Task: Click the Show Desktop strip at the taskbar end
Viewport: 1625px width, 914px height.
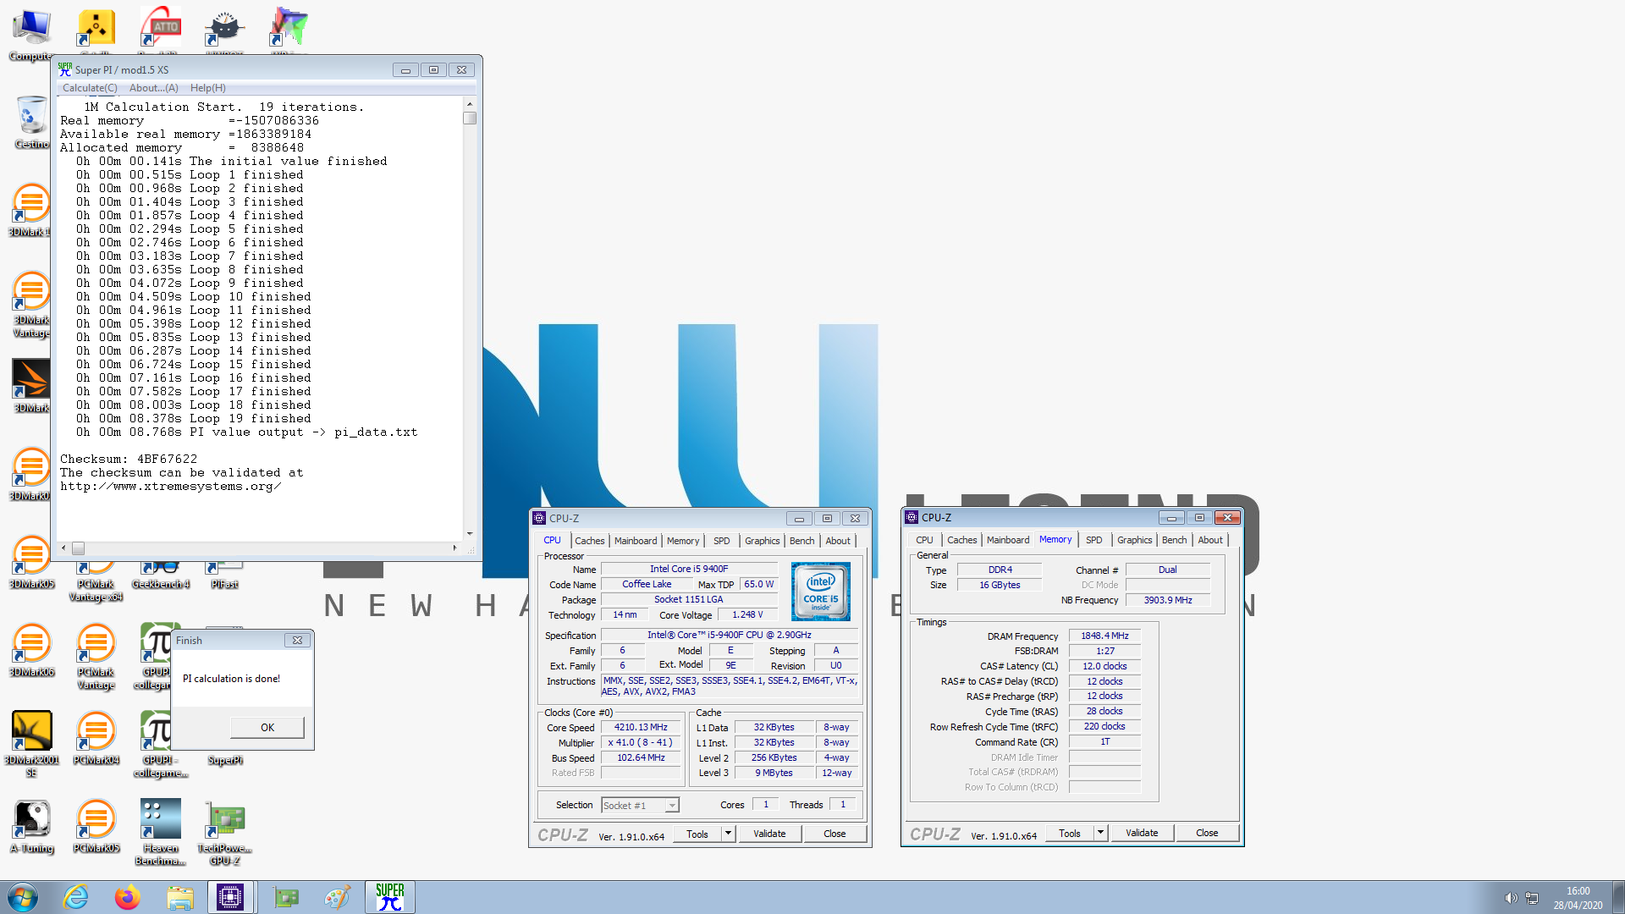Action: pyautogui.click(x=1618, y=897)
